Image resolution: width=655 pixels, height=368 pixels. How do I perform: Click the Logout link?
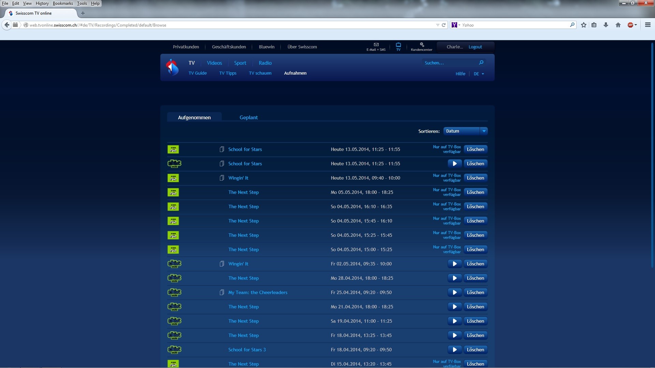475,47
